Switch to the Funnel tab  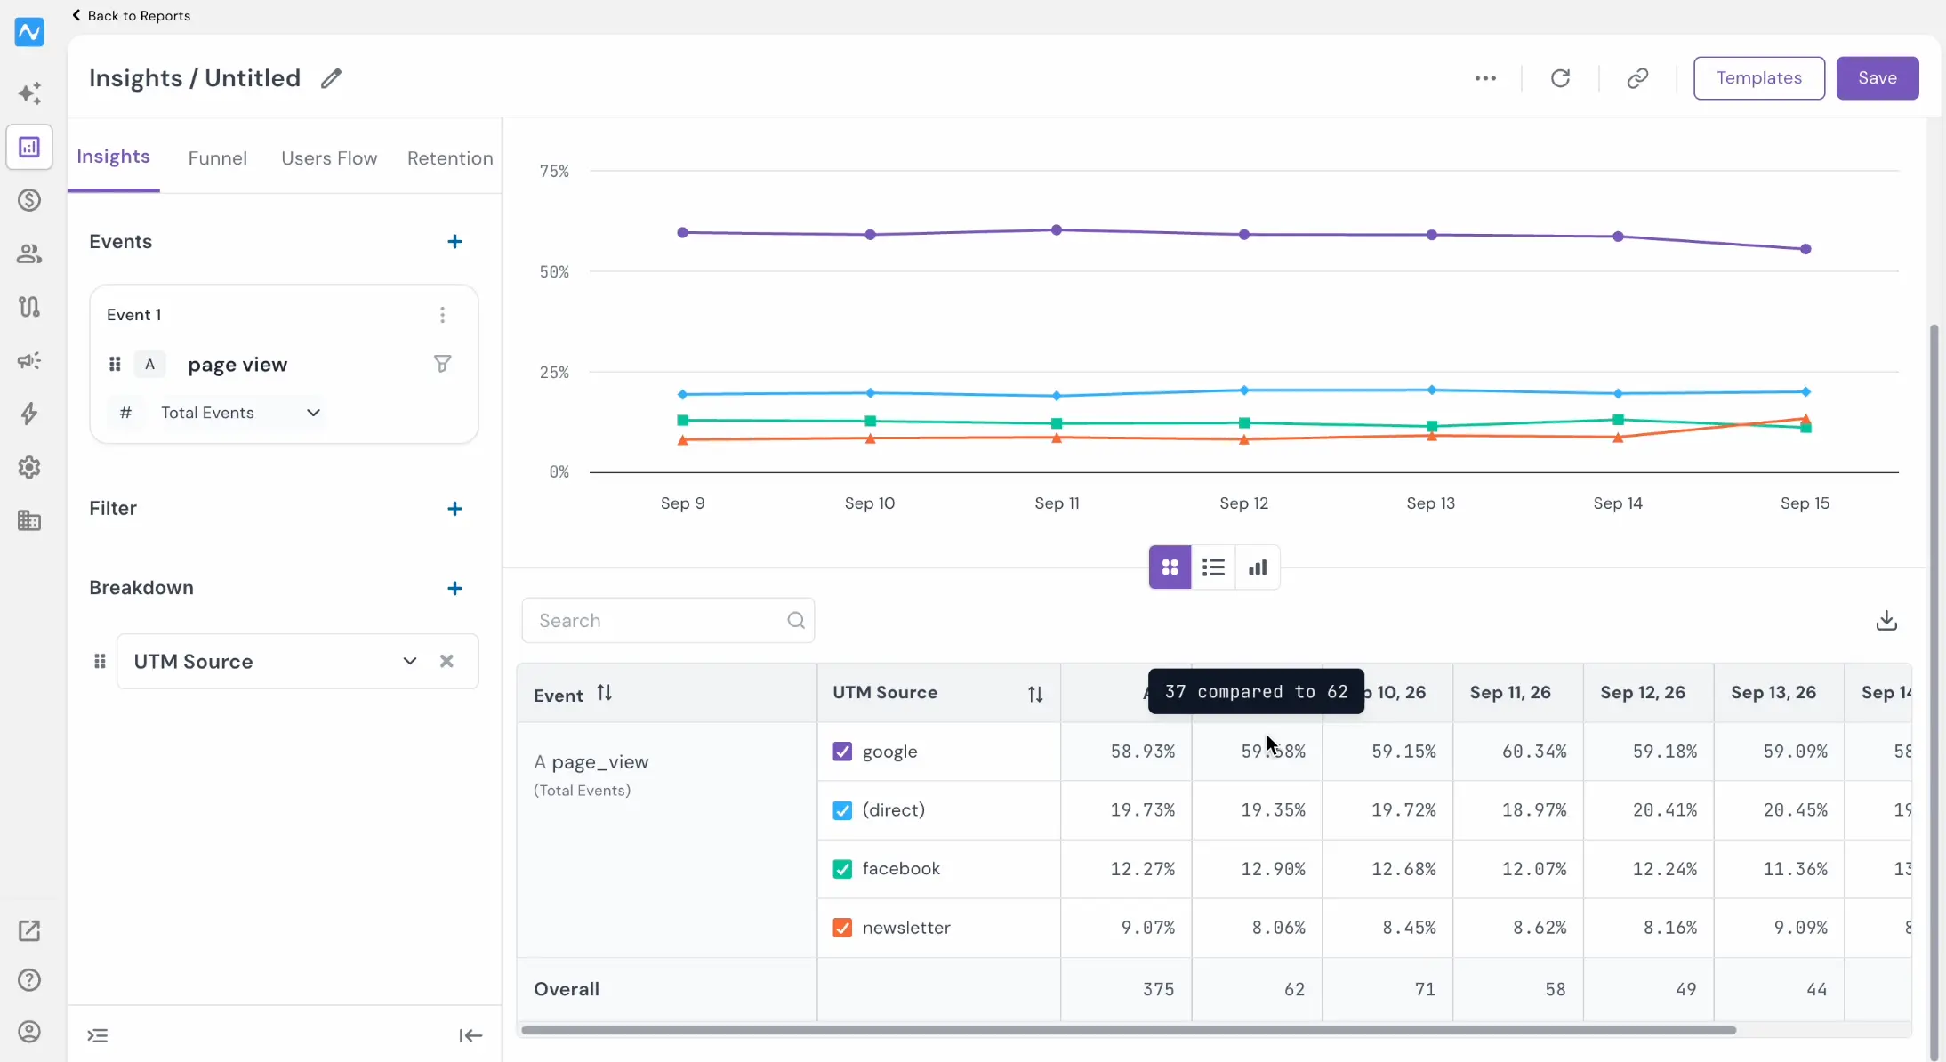[x=217, y=158]
